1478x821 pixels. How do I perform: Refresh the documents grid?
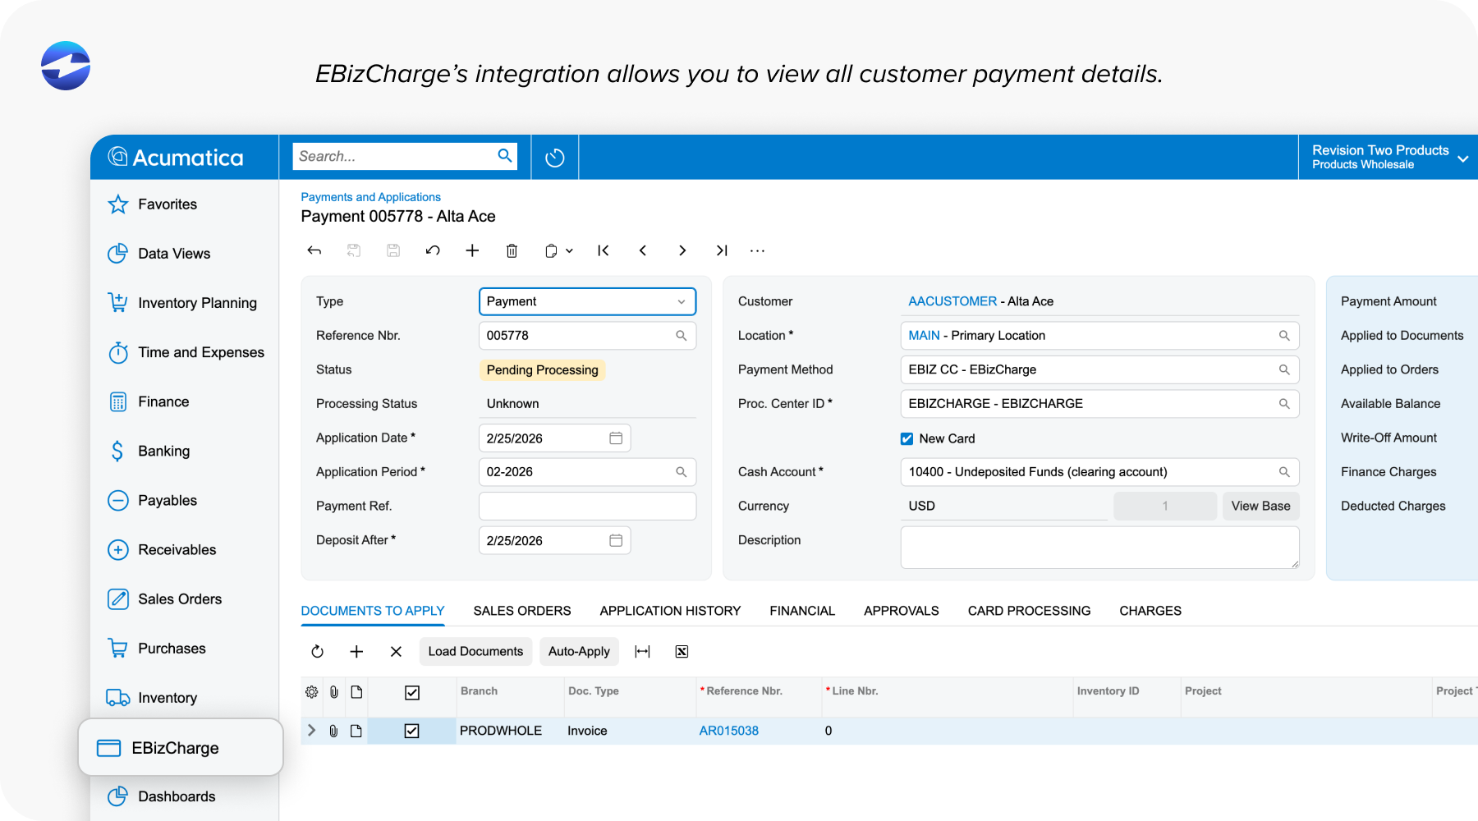click(x=317, y=651)
